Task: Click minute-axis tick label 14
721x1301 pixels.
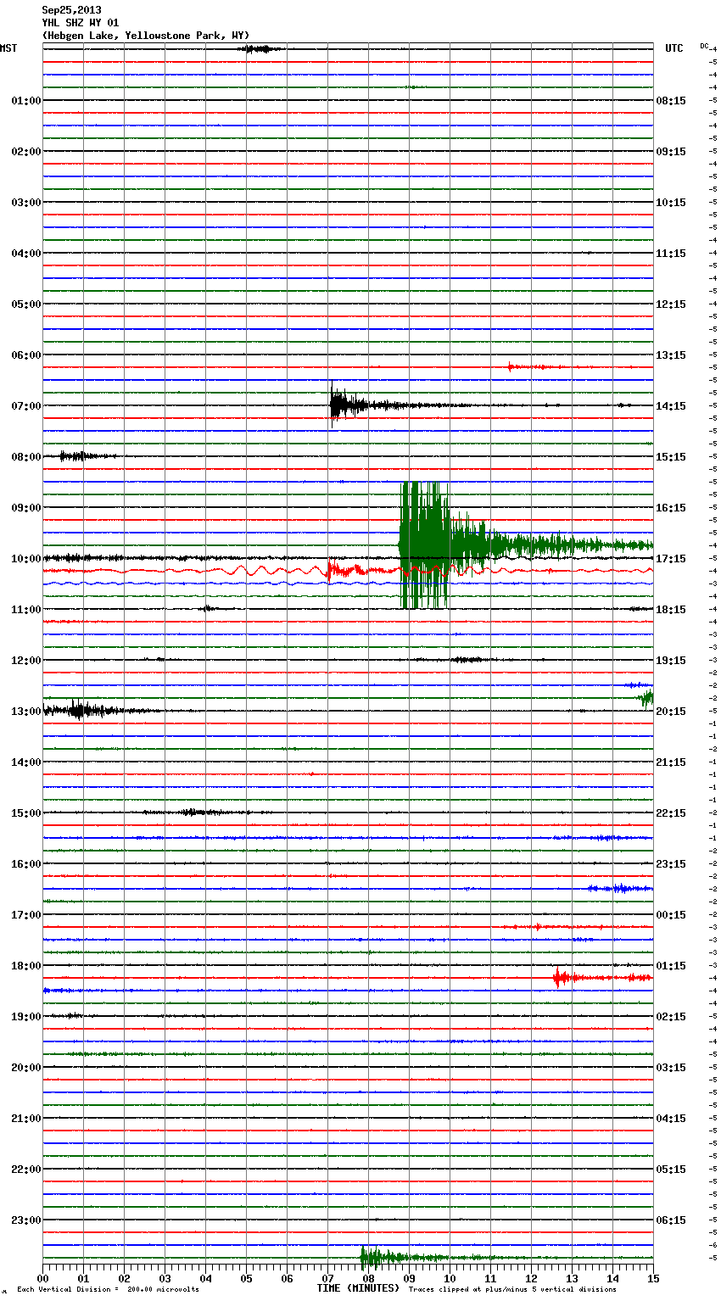Action: (612, 1278)
